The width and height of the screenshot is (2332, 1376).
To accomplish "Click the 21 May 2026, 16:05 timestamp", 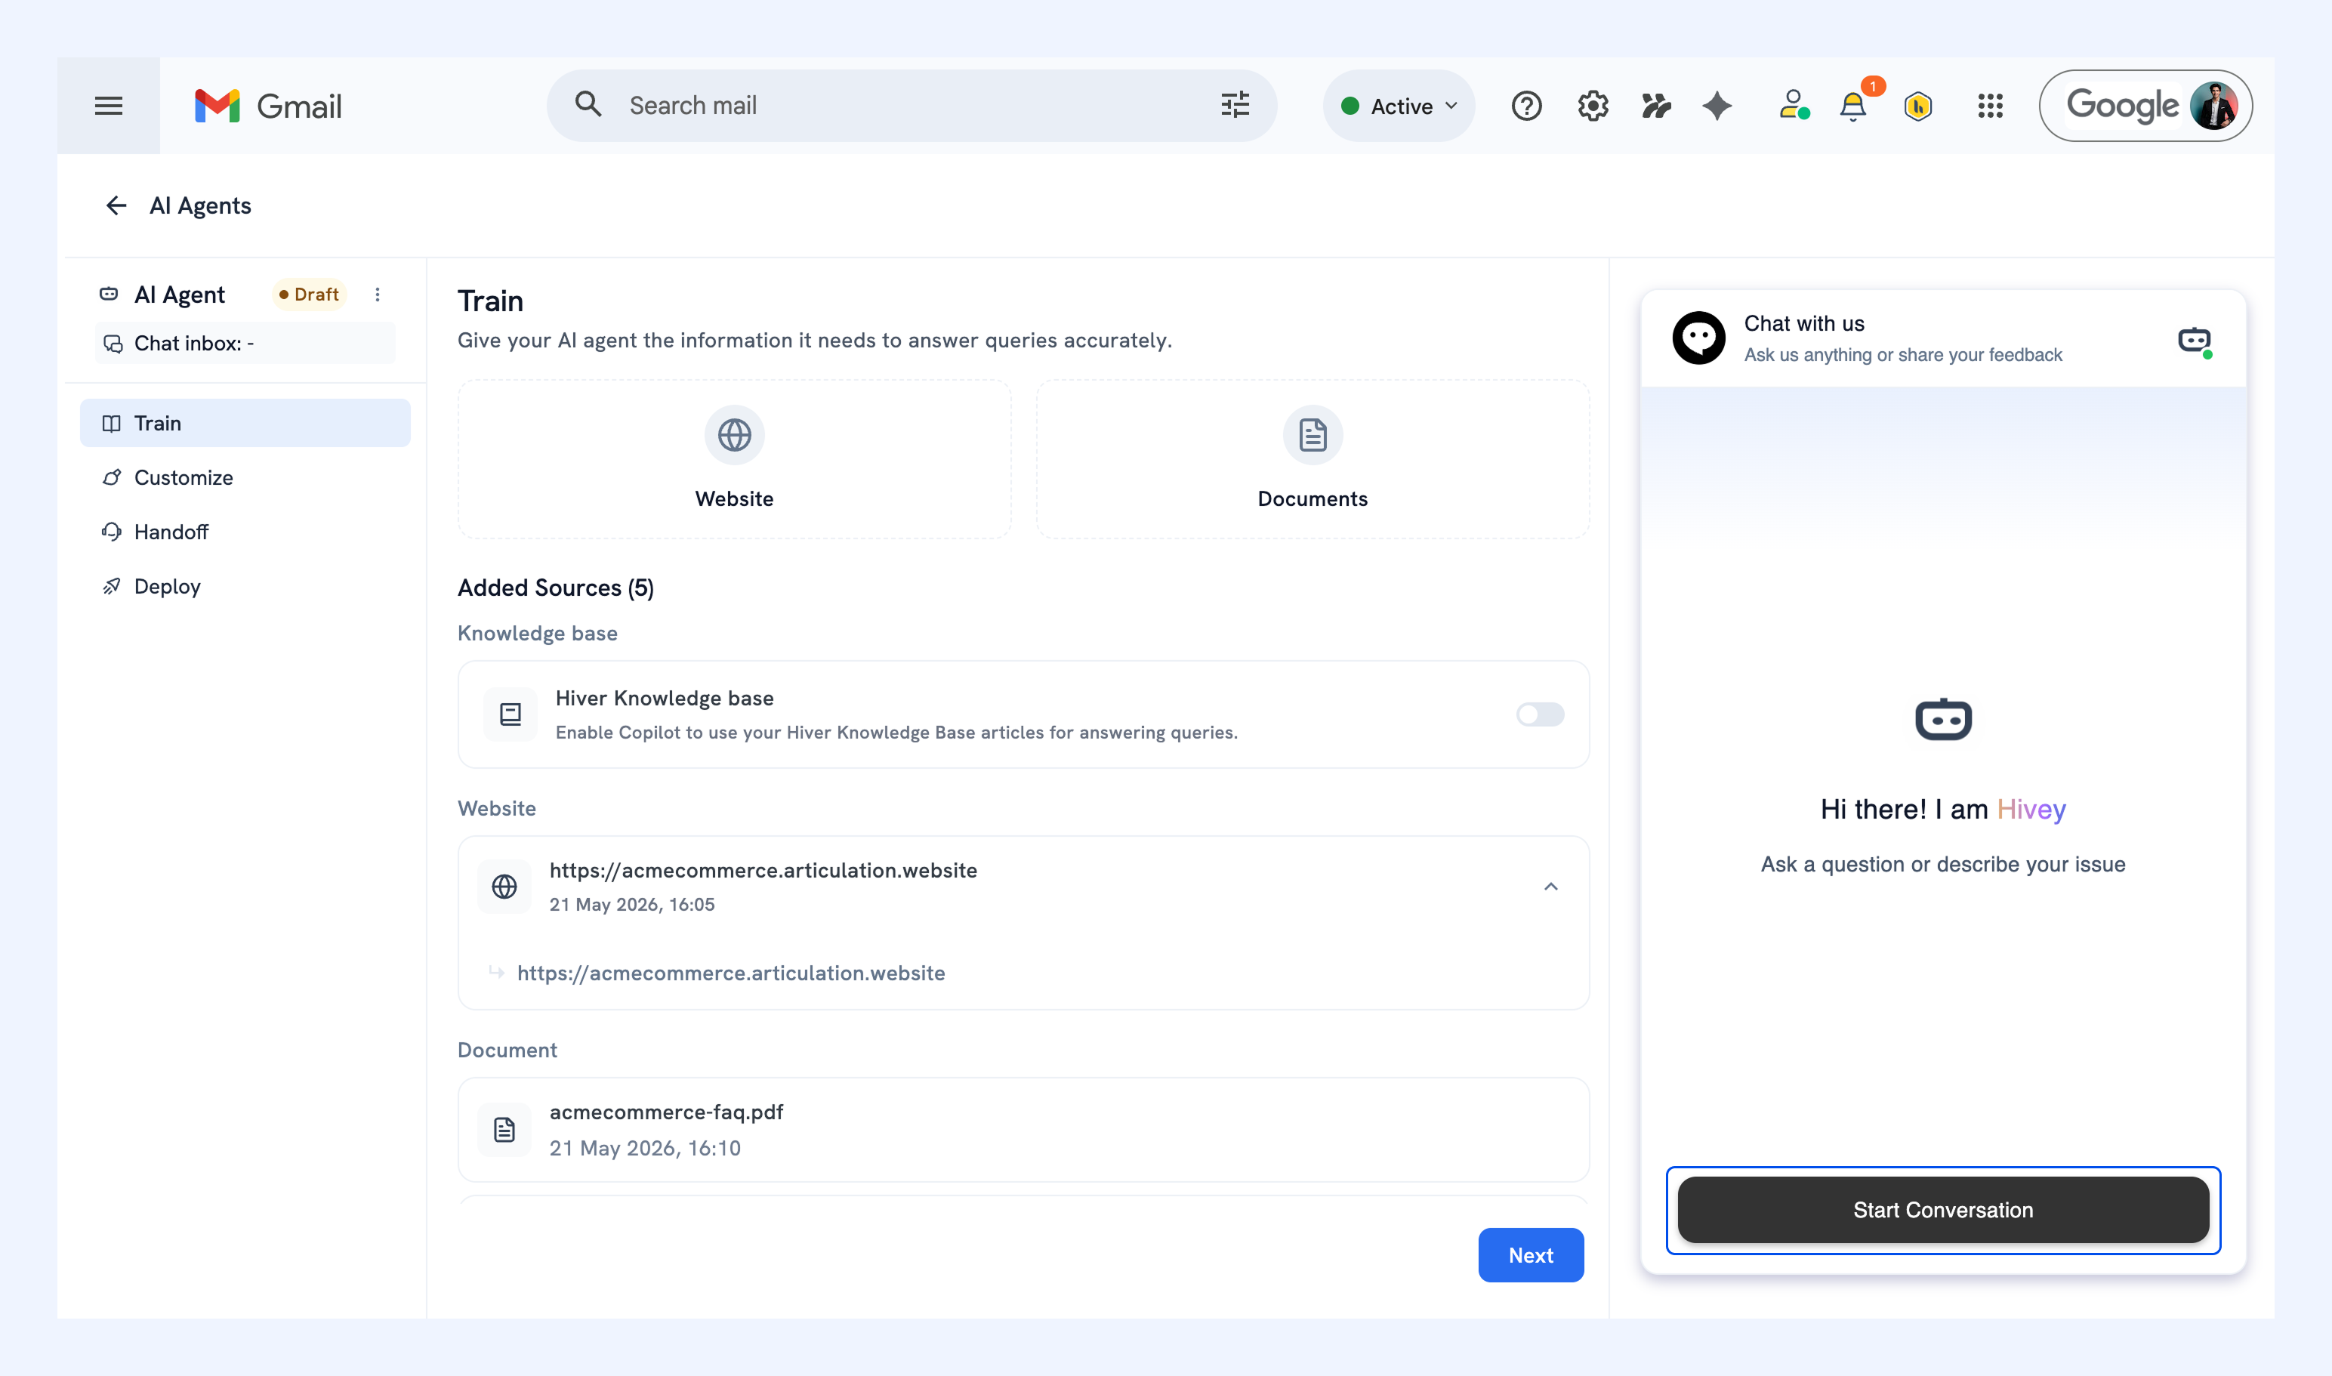I will click(631, 904).
